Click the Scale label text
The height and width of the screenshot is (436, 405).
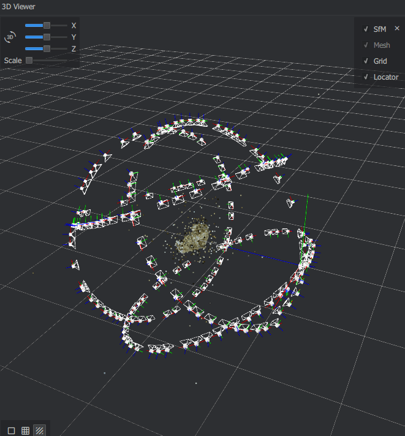click(12, 61)
